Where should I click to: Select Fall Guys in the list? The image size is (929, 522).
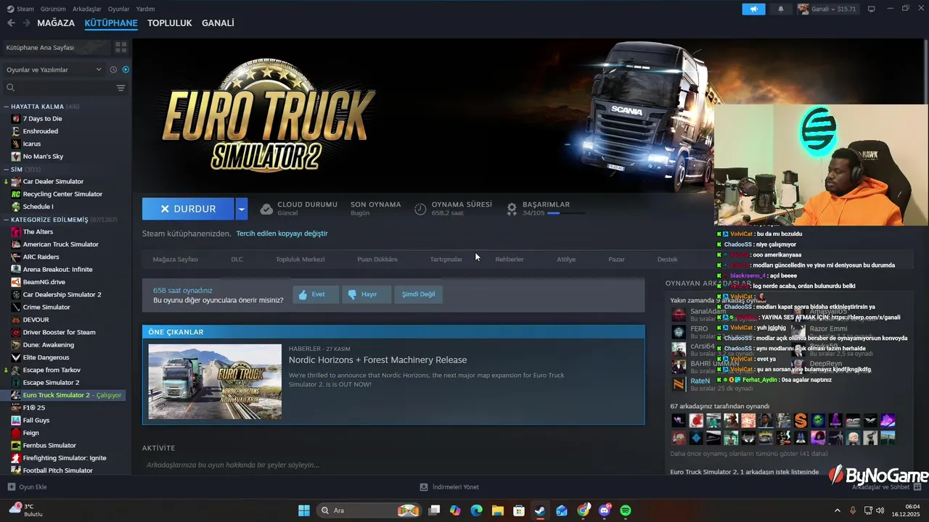(x=36, y=420)
